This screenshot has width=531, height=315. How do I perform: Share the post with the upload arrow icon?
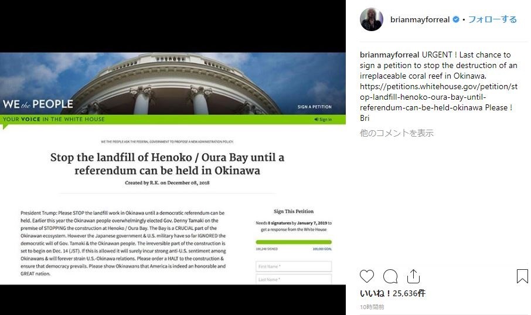coord(413,276)
